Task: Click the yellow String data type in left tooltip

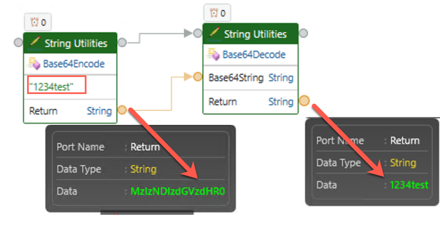Action: pos(143,169)
